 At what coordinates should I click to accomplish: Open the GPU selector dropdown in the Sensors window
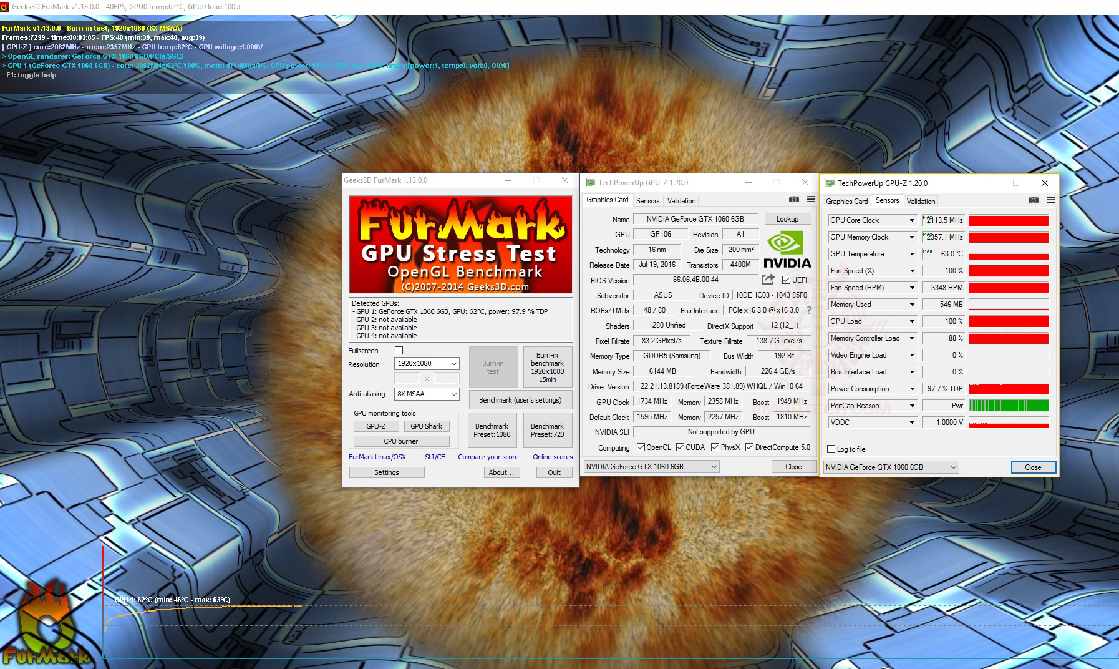pyautogui.click(x=891, y=467)
